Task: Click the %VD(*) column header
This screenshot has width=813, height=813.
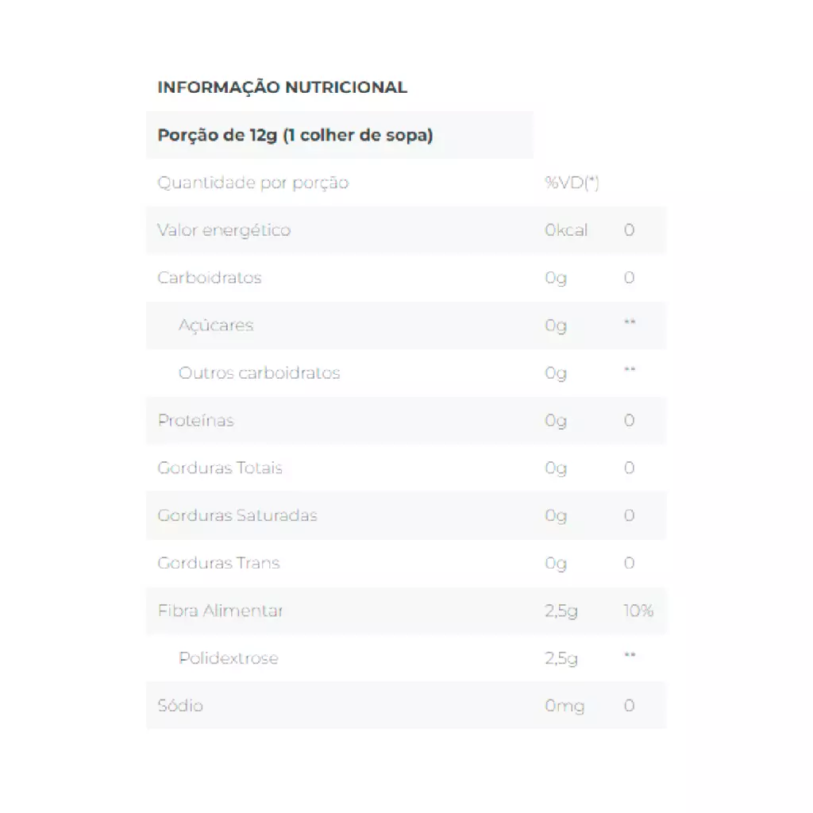Action: [572, 183]
